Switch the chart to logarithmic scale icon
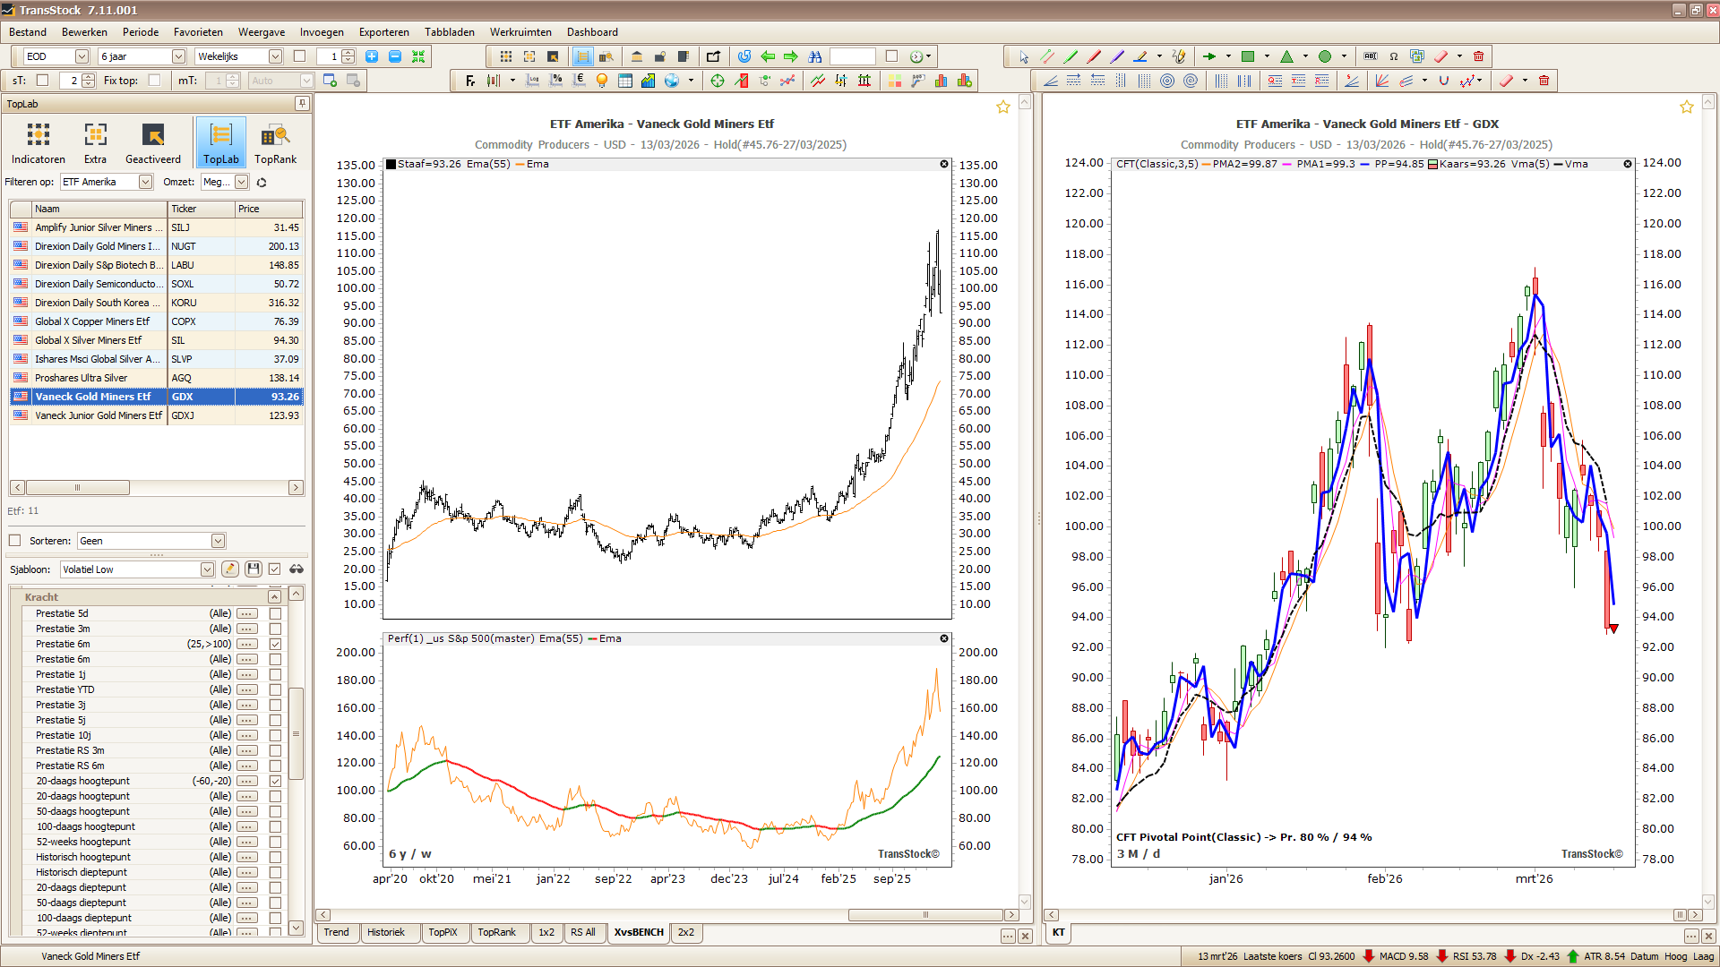 point(532,81)
